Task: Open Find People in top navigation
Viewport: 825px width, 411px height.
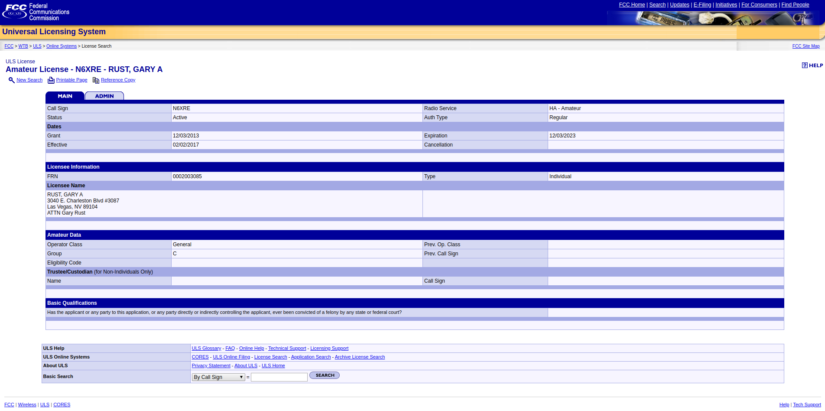Action: click(x=795, y=5)
